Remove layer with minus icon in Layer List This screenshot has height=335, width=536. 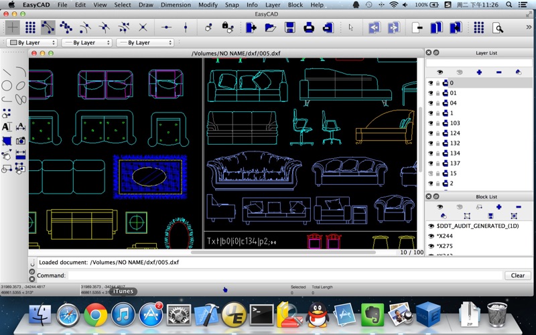pyautogui.click(x=498, y=72)
